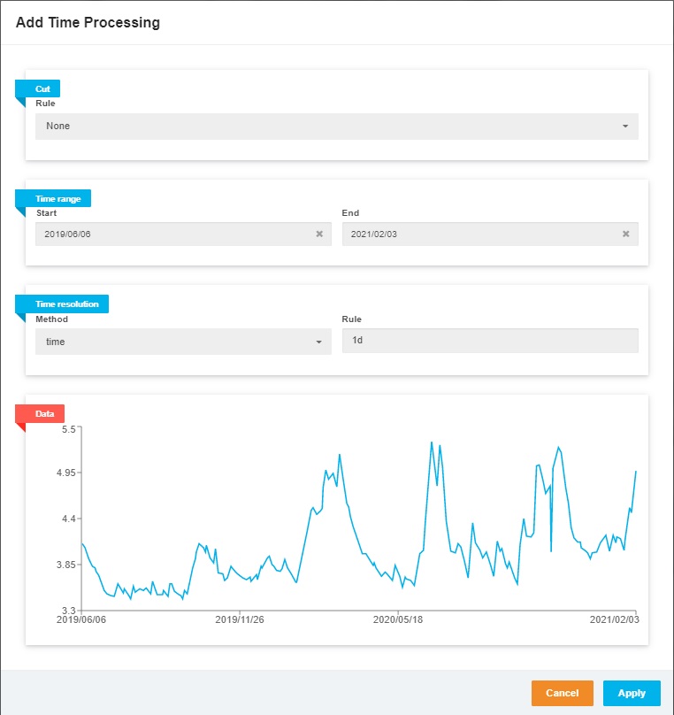
Task: Click the 5.5 y-axis label on chart
Action: [x=67, y=427]
